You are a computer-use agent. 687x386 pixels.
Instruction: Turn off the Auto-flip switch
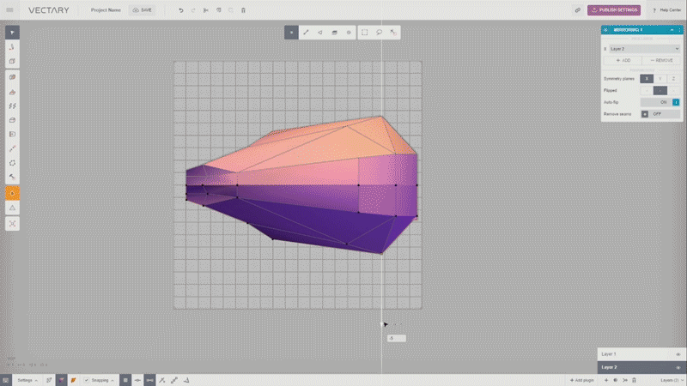pyautogui.click(x=660, y=102)
